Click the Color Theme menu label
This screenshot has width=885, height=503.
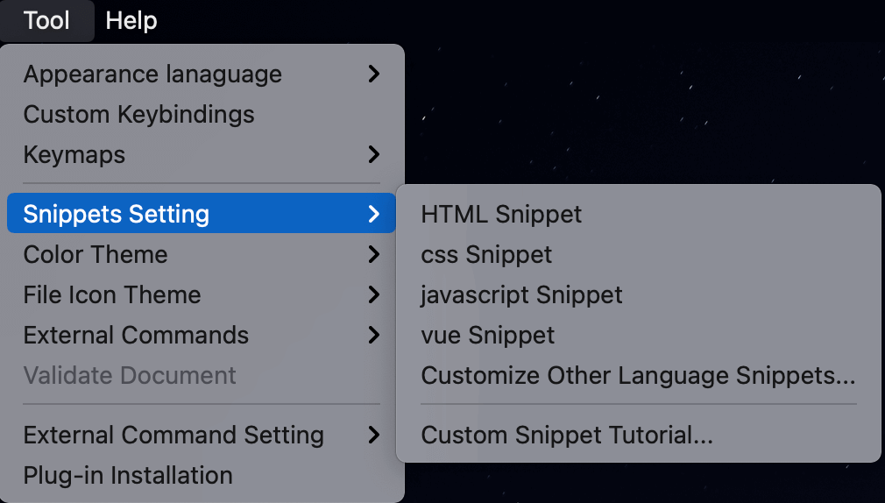[x=96, y=254]
